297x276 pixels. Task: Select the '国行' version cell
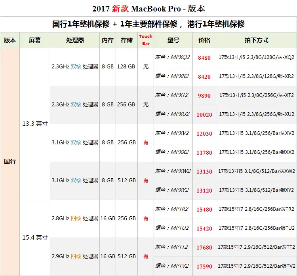pyautogui.click(x=10, y=161)
